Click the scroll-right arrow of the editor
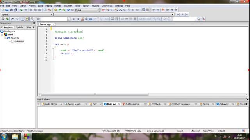The height and width of the screenshot is (140, 250). tap(246, 94)
